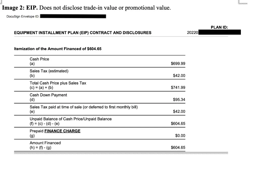Click the "Sales Tax (estimated)" row label

49,71
